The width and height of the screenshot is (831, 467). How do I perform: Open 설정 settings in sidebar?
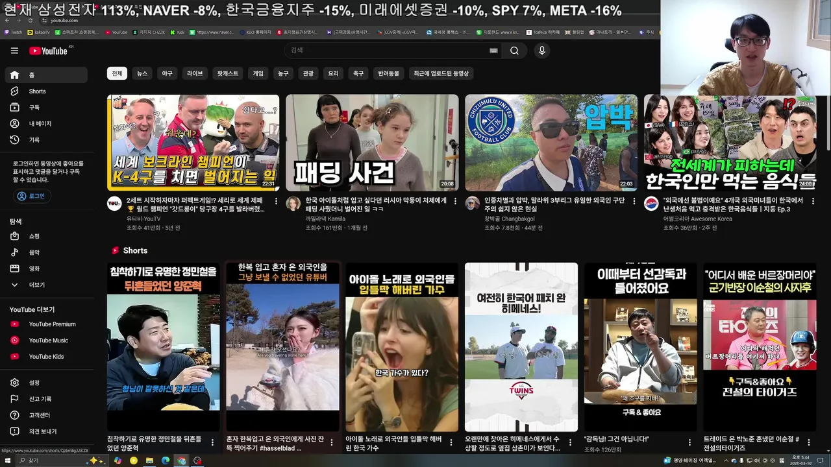tap(45, 383)
